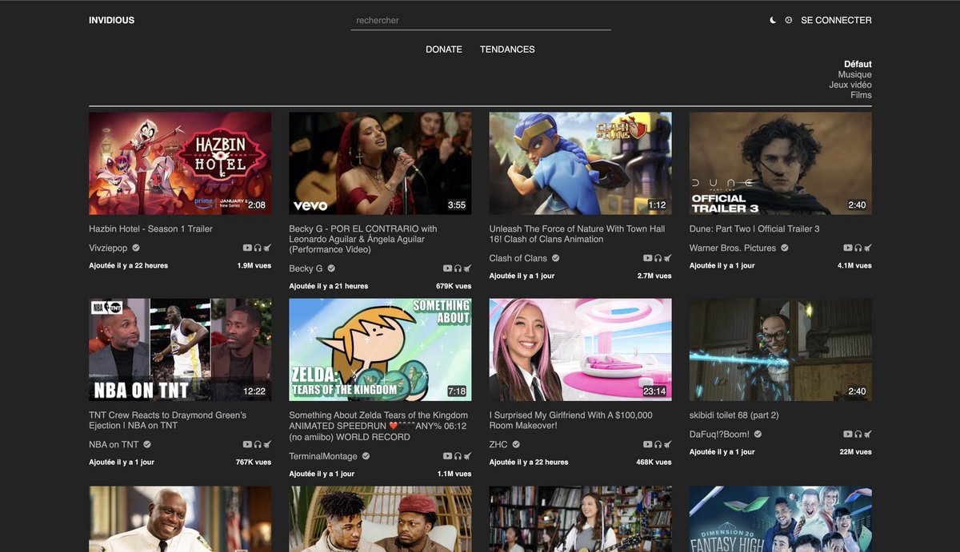960x552 pixels.
Task: Click title 'Dune: Part Two | Official Trailer 3'
Action: point(754,229)
